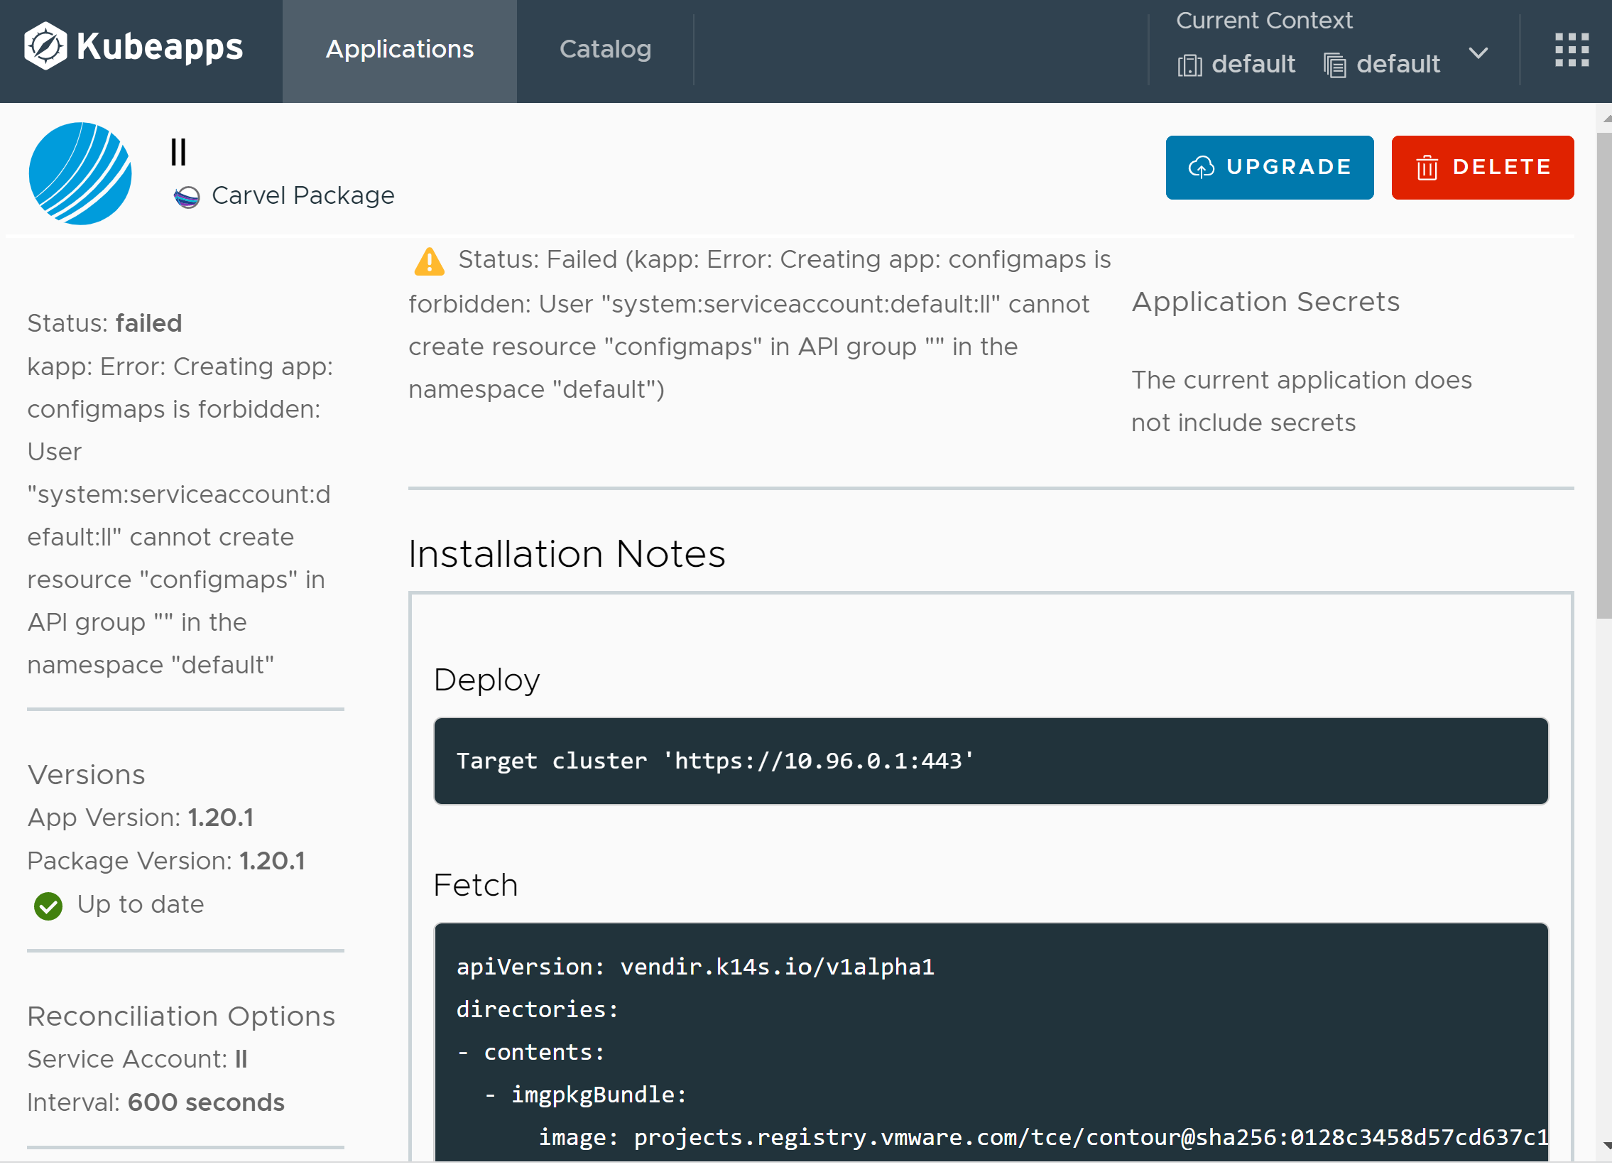Click the Kubeapps logo
Viewport: 1612px width, 1172px height.
(x=131, y=48)
